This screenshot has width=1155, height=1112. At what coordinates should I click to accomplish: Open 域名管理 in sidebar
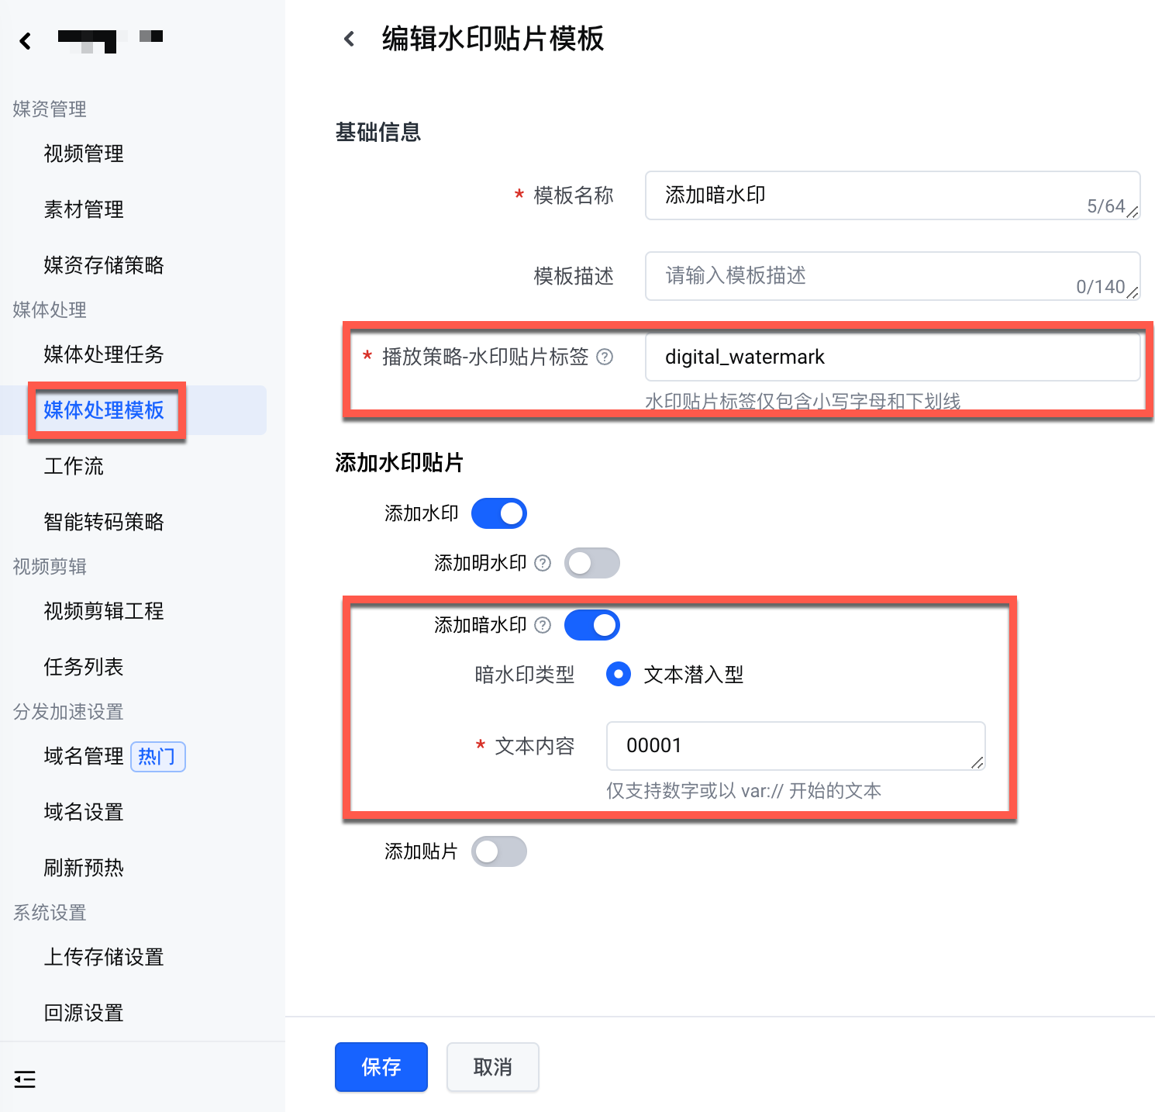pos(84,756)
